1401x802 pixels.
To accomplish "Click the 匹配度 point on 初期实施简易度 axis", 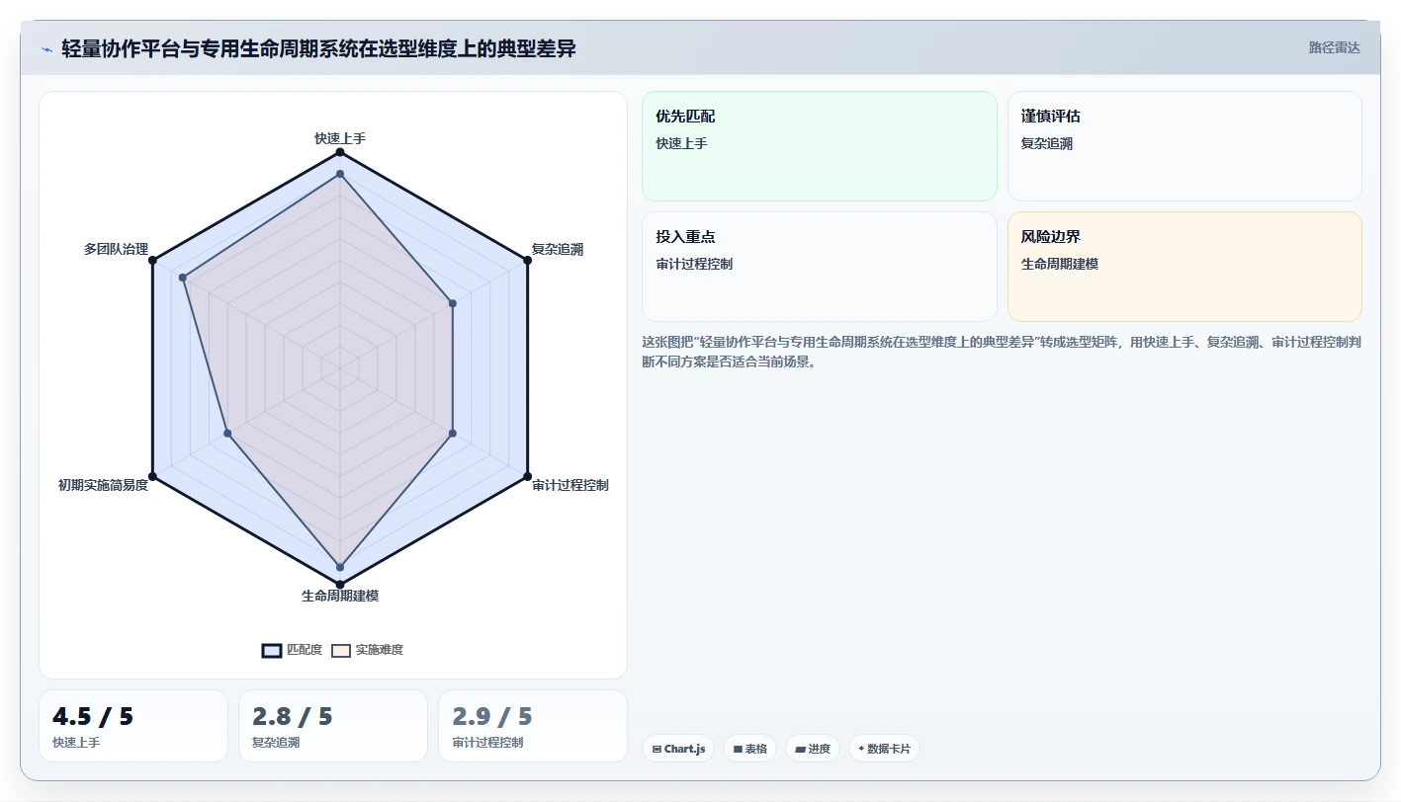I will click(x=153, y=476).
